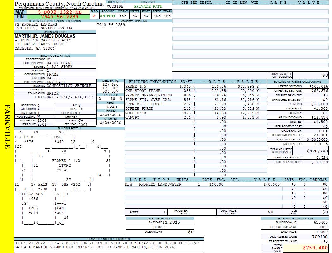Image resolution: width=332 pixels, height=253 pixels.
Task: Click the SEPTIC YES value
Action: point(157,15)
